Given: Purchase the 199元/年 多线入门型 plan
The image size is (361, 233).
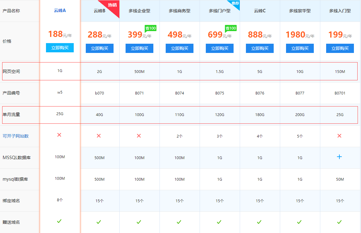Looking at the screenshot, I should (340, 48).
